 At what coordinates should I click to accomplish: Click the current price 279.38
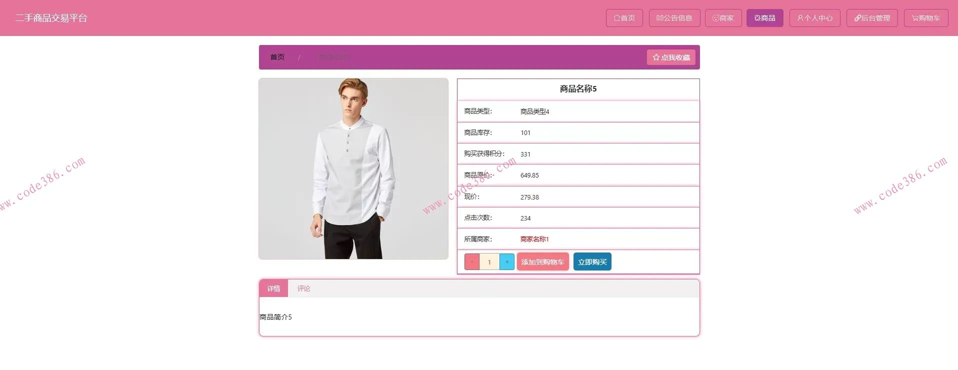point(529,197)
